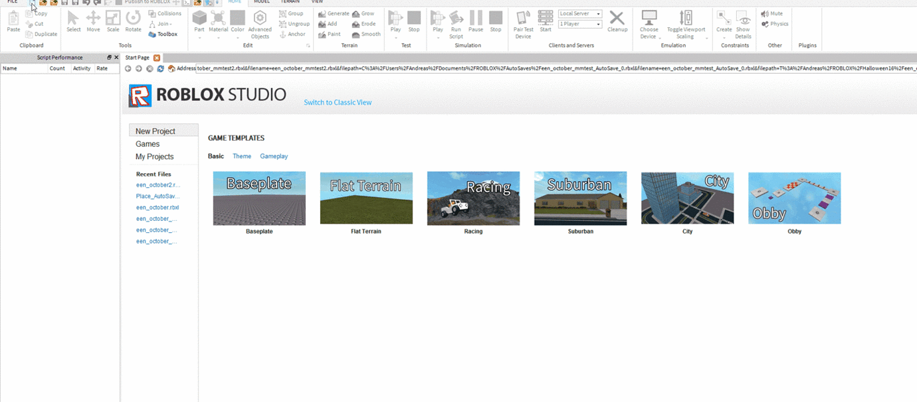Viewport: 917px width, 402px height.
Task: Choose the Move tool
Action: (93, 21)
